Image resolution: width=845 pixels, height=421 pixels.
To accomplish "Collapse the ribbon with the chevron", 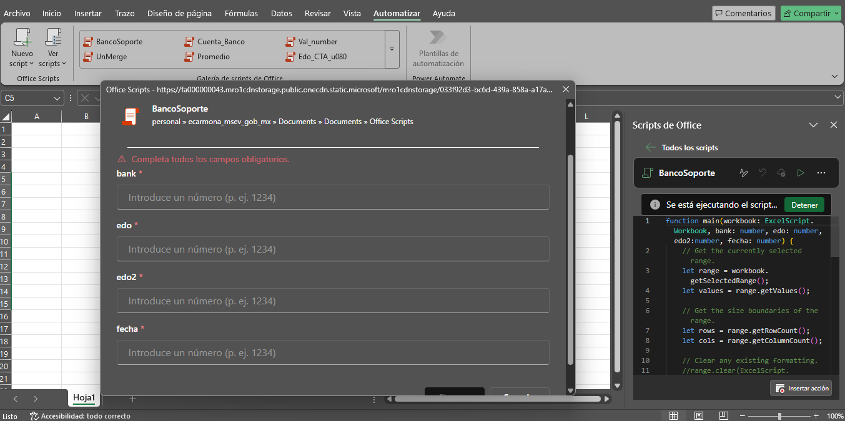I will (835, 76).
